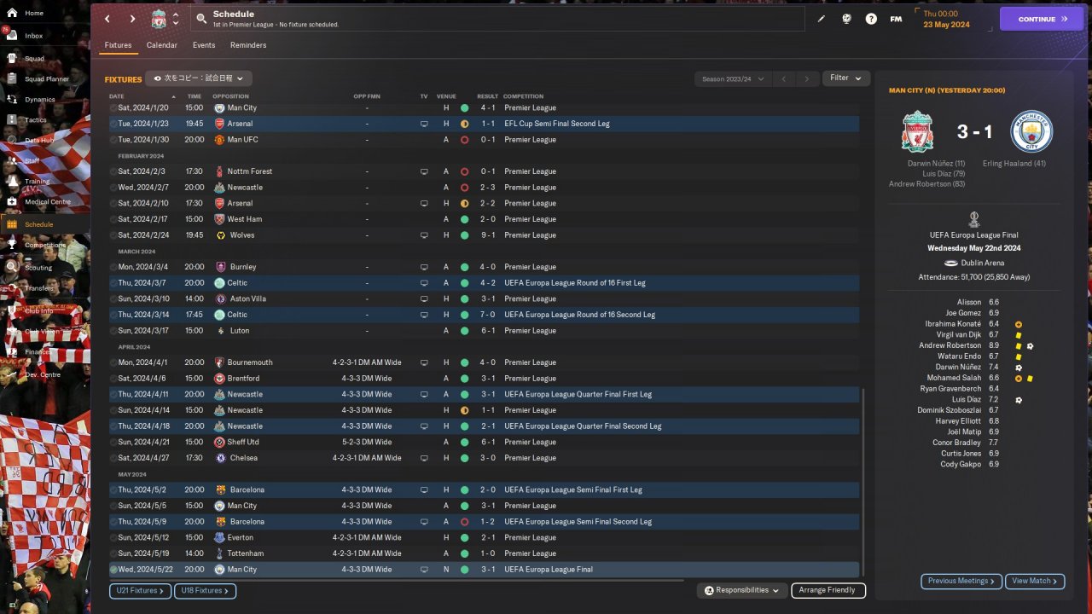This screenshot has height=614, width=1092.
Task: Tick the selection circle for the Wolves fixture
Action: (x=113, y=235)
